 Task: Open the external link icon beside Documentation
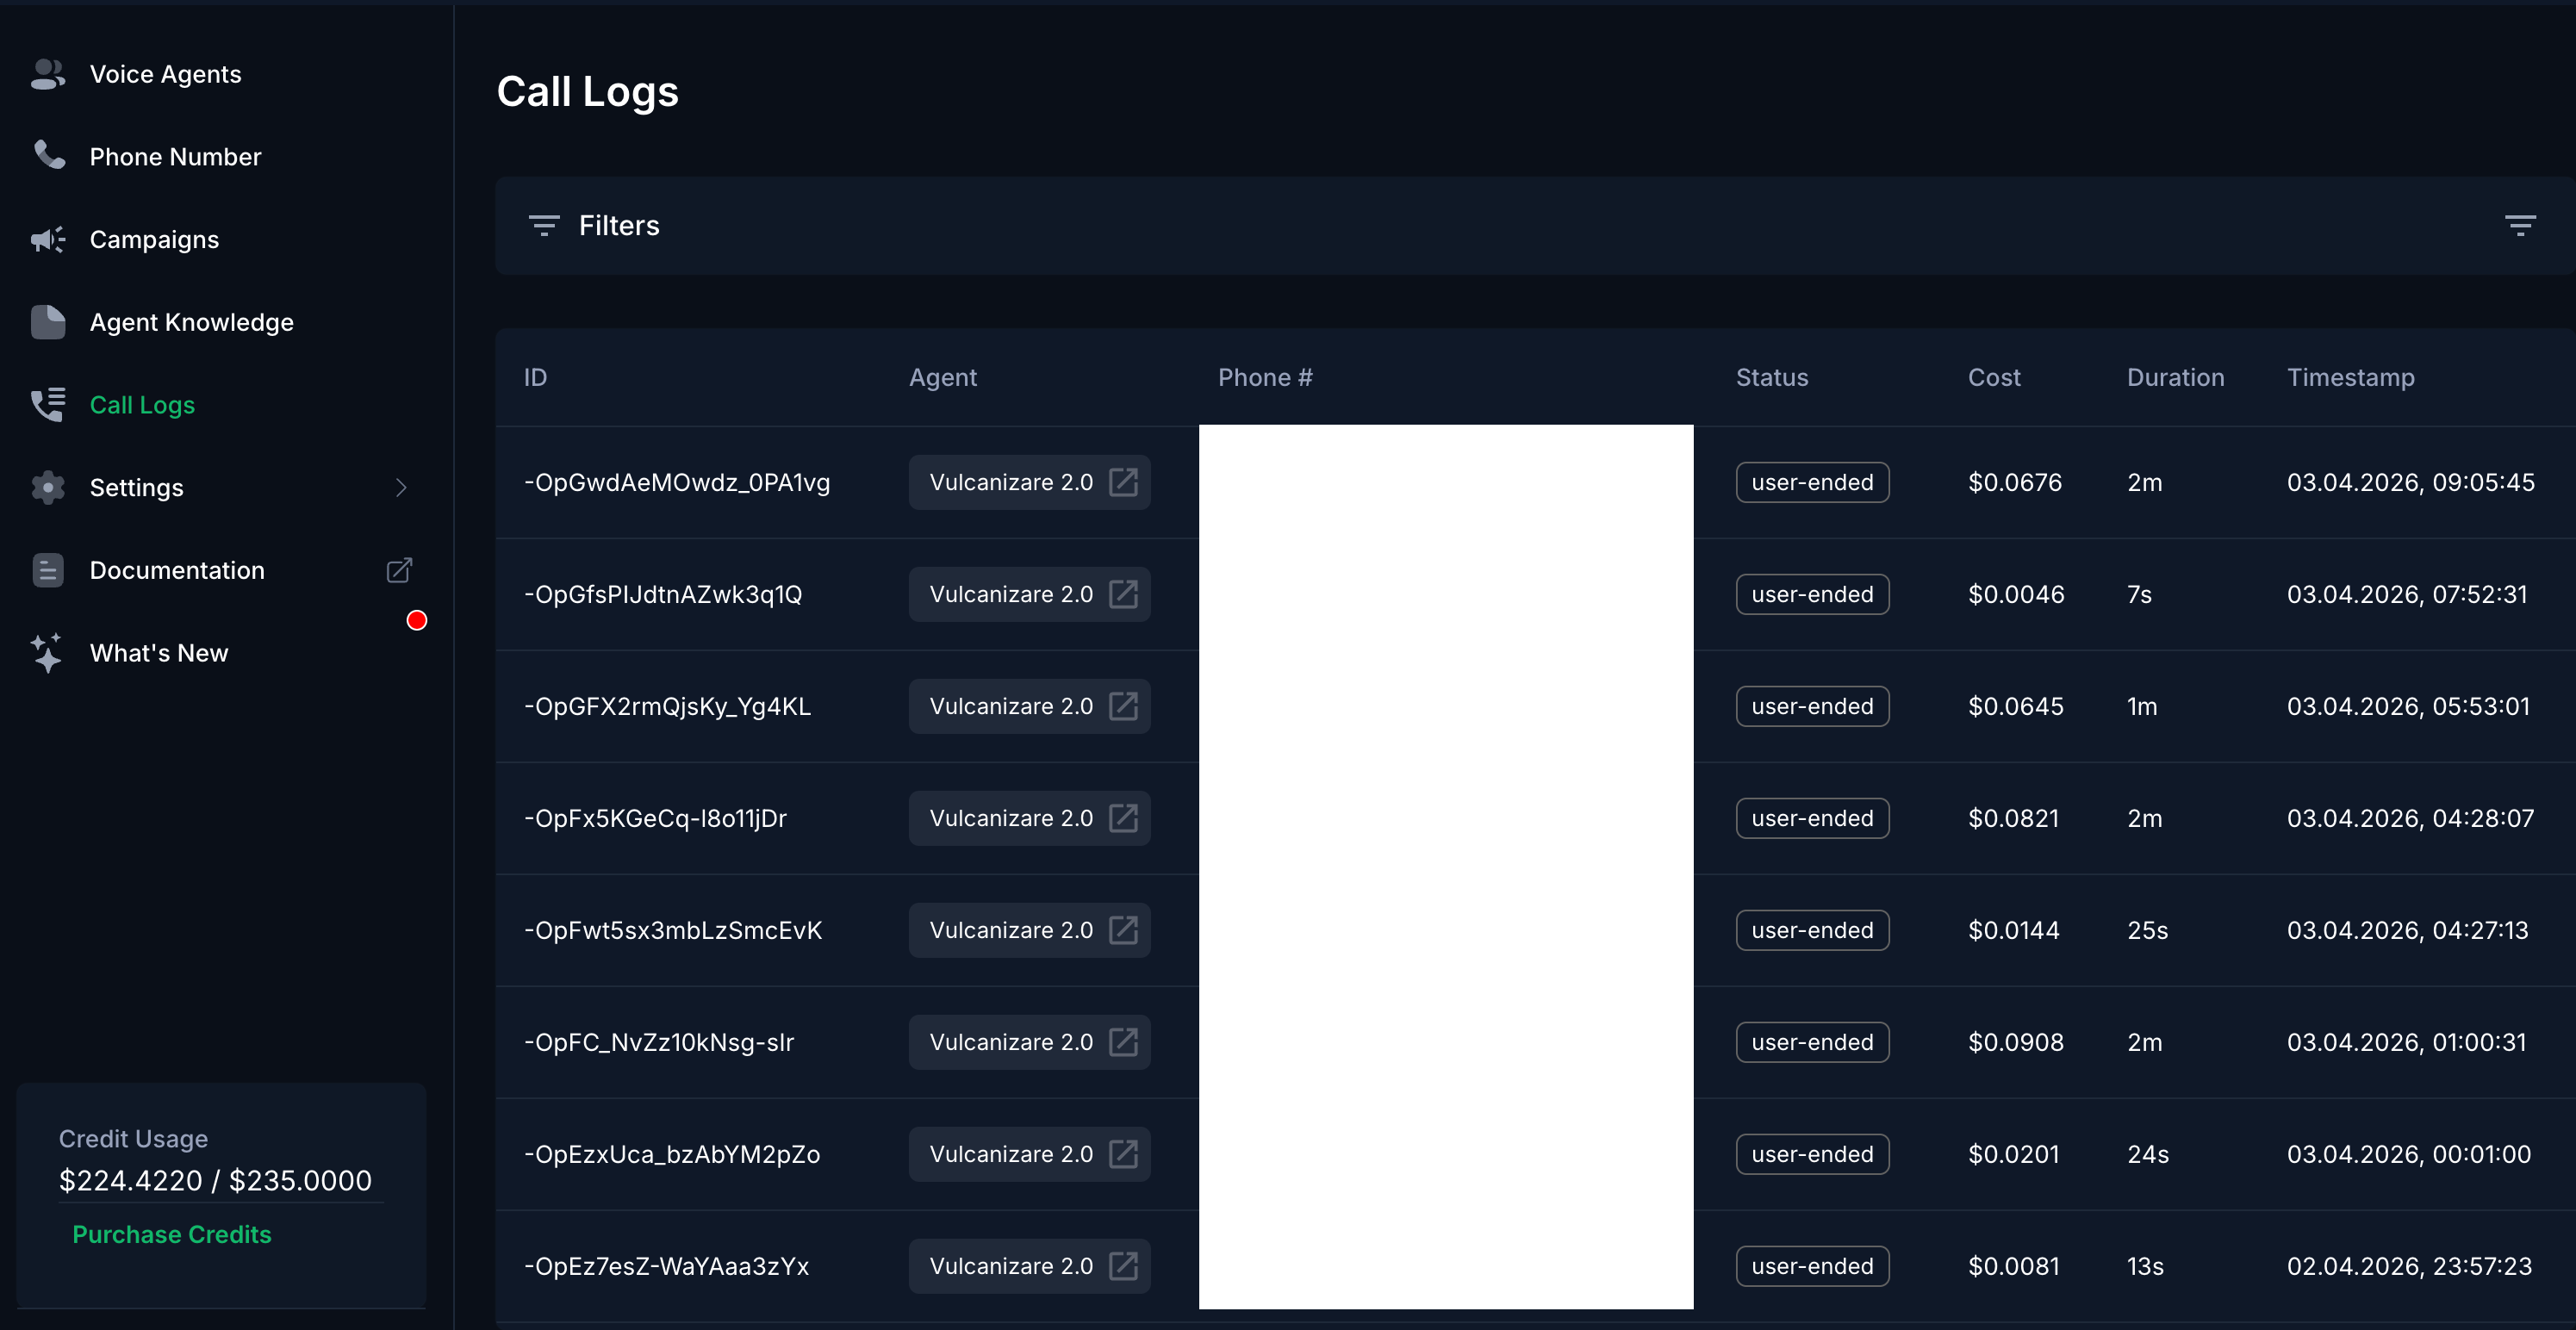click(399, 570)
